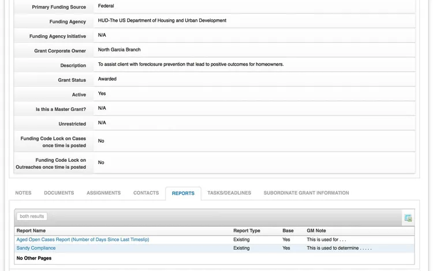The height and width of the screenshot is (271, 433).
Task: Switch to the Documents tab
Action: [x=59, y=193]
